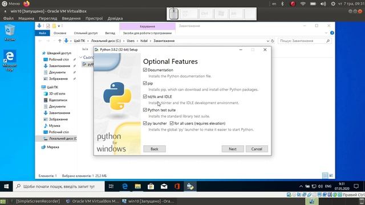Open the Введення menu

71,18
